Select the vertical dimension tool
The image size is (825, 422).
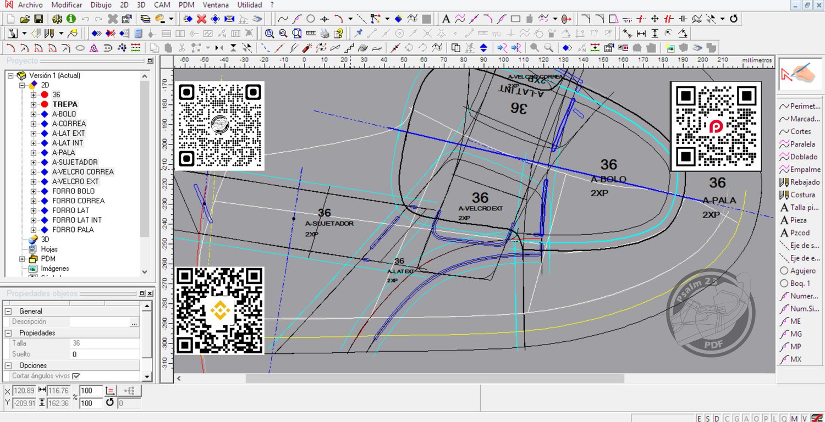point(655,33)
